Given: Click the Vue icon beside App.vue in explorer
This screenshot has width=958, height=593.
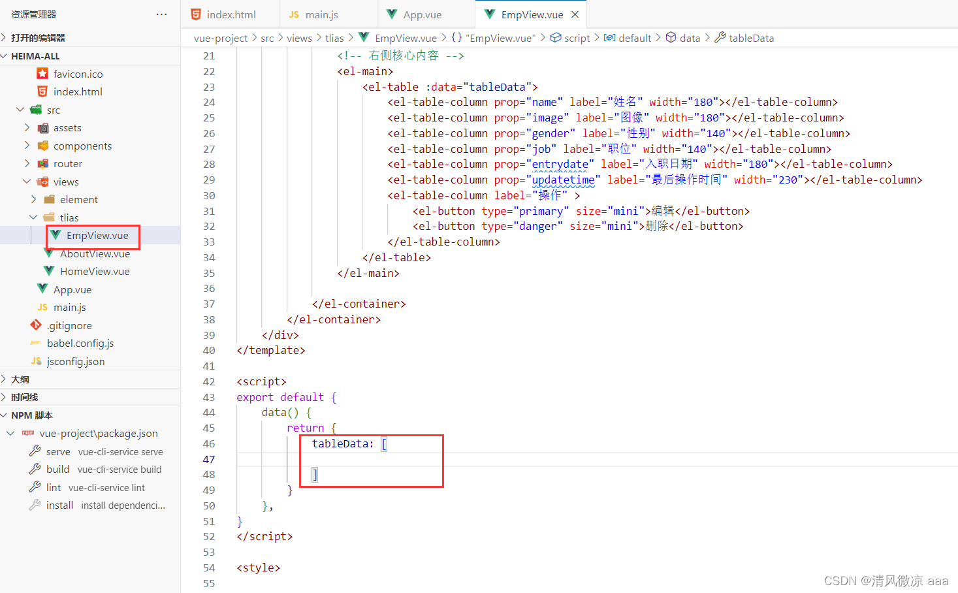Looking at the screenshot, I should point(42,289).
